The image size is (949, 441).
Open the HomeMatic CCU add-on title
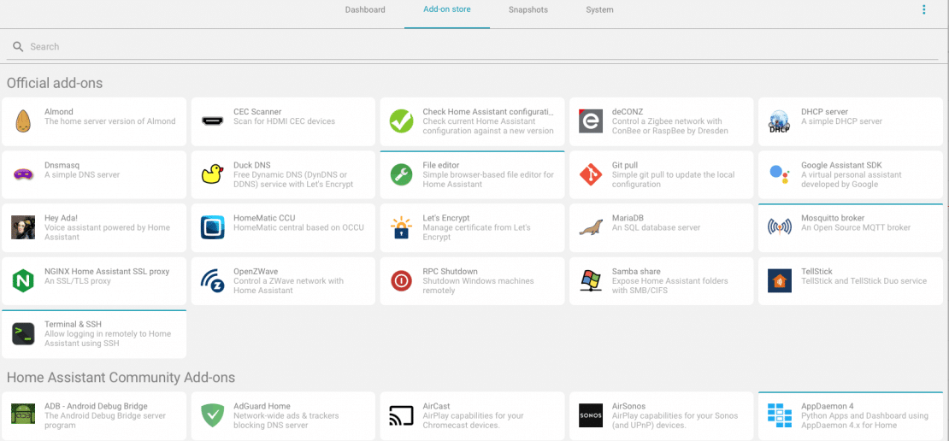264,219
